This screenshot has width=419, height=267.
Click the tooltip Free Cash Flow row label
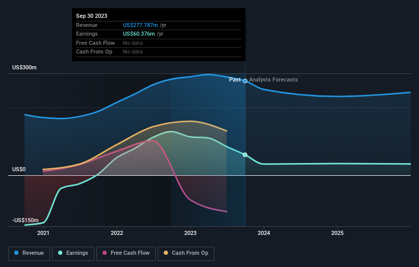click(95, 43)
